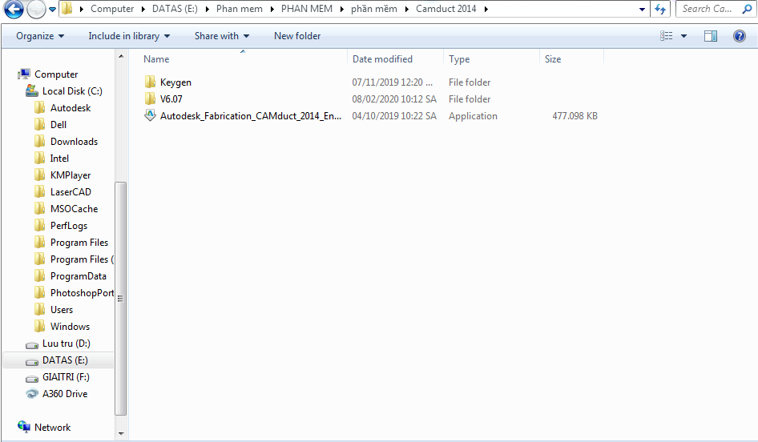Open the Organize menu

(x=40, y=36)
